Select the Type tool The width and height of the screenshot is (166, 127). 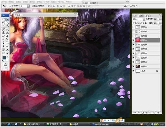coord(7,43)
